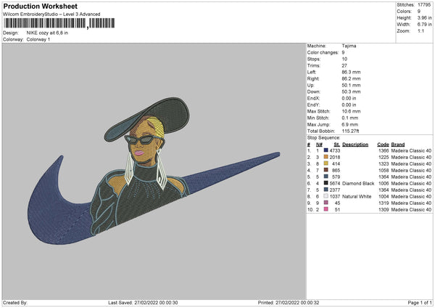Click stitch count 5674 in row 6
Screen dimensions: 435x308
click(x=335, y=184)
